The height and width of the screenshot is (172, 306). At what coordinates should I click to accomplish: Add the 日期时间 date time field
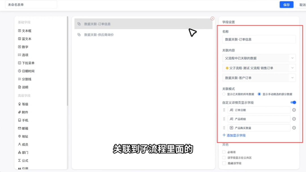coord(26,71)
